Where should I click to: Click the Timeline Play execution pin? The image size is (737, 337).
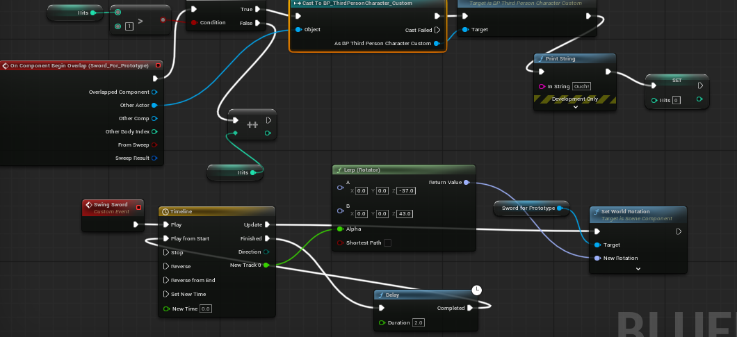coord(166,224)
